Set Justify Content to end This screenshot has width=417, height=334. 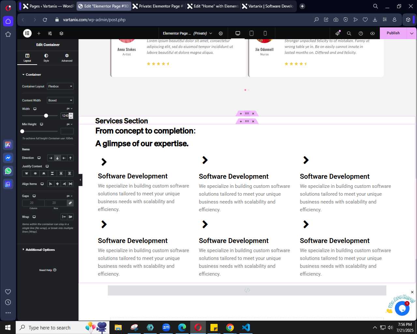[x=44, y=174]
